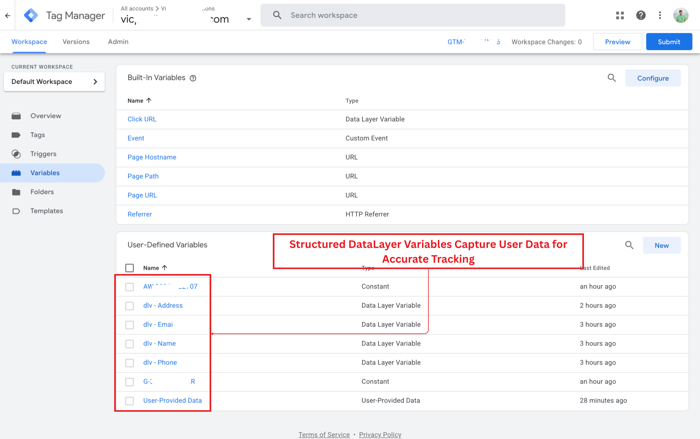Open the dlv - Phone variable link

(x=160, y=362)
